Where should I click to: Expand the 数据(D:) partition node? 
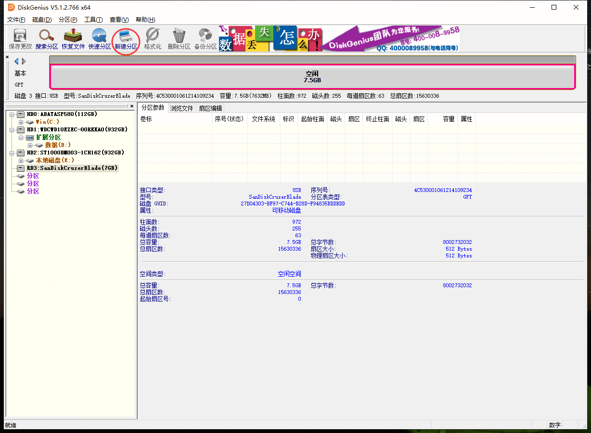point(30,145)
